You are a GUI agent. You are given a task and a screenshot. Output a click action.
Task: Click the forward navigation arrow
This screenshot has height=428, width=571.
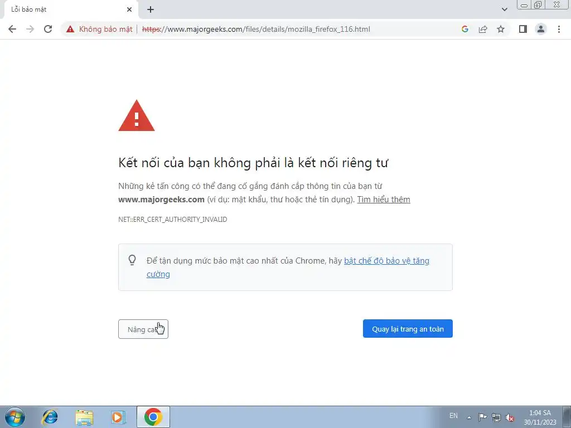click(x=30, y=29)
